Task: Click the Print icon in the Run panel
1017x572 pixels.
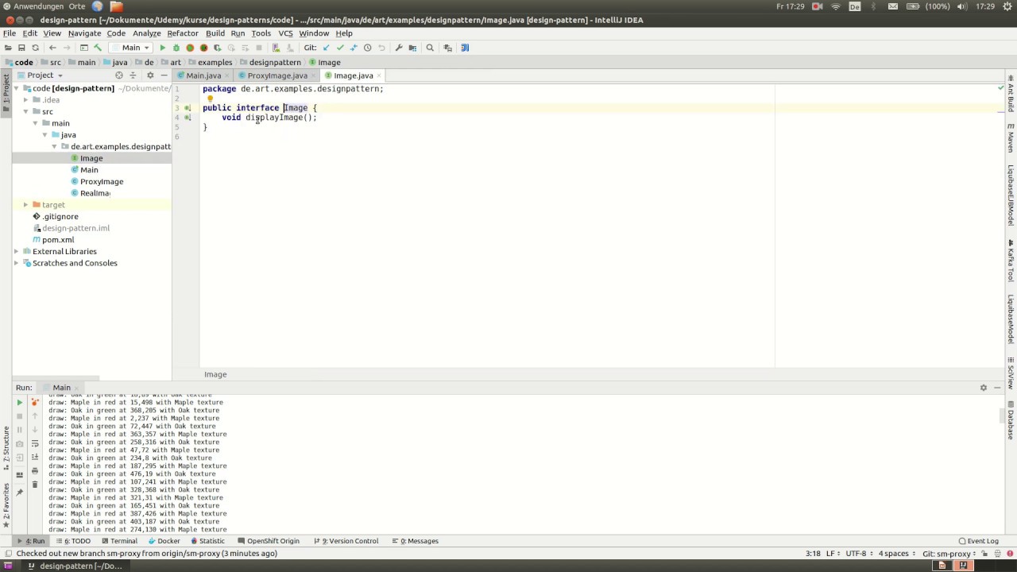Action: (35, 471)
